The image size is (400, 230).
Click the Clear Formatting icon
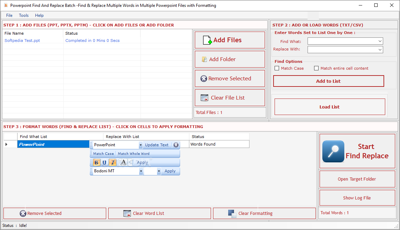coord(232,214)
